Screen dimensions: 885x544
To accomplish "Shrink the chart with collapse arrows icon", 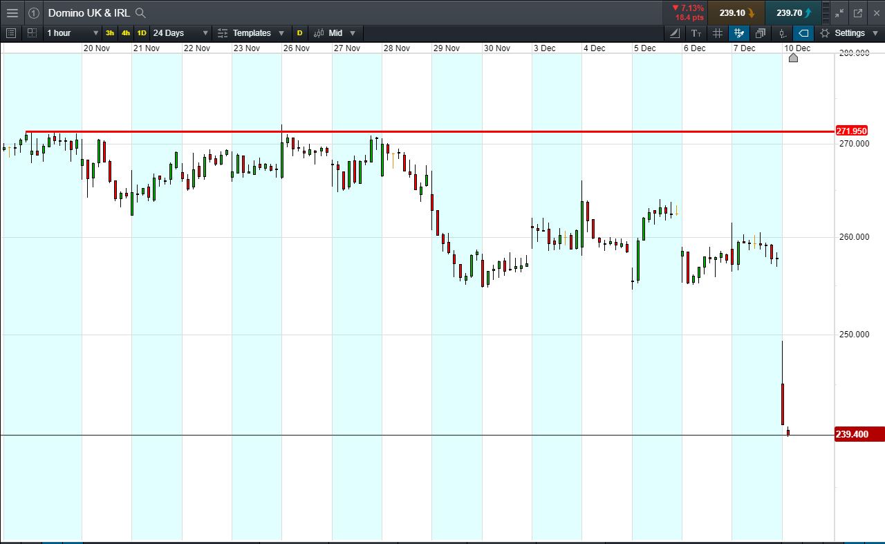I will point(839,13).
